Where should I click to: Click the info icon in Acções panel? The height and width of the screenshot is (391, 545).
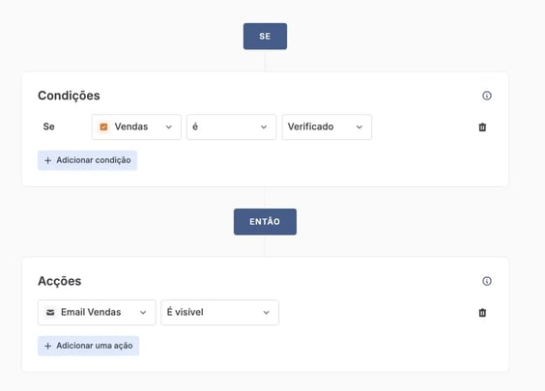pyautogui.click(x=487, y=281)
